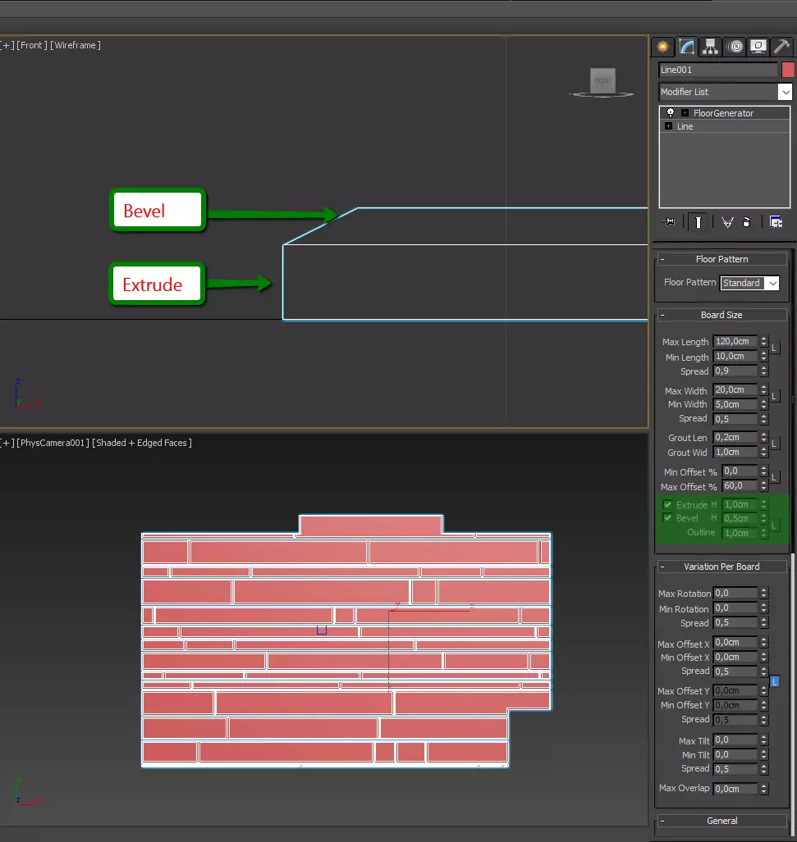Open the [+] menu of PhysCamera001 viewport
Image resolution: width=797 pixels, height=842 pixels.
[7, 443]
